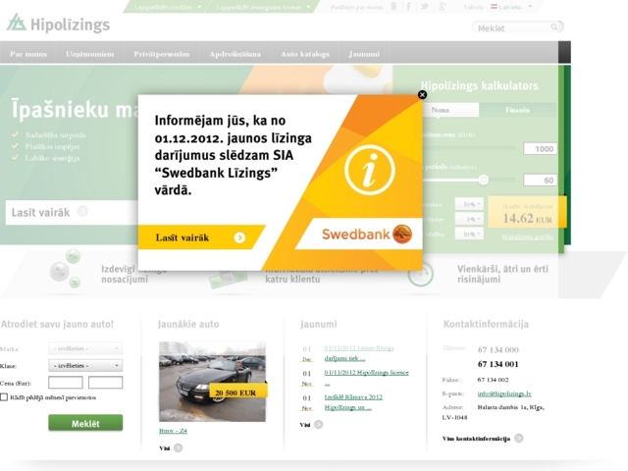Click the period slider handle
The image size is (628, 471).
pos(484,180)
